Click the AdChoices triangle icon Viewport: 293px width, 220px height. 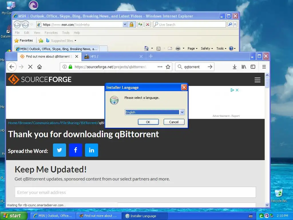click(x=232, y=90)
